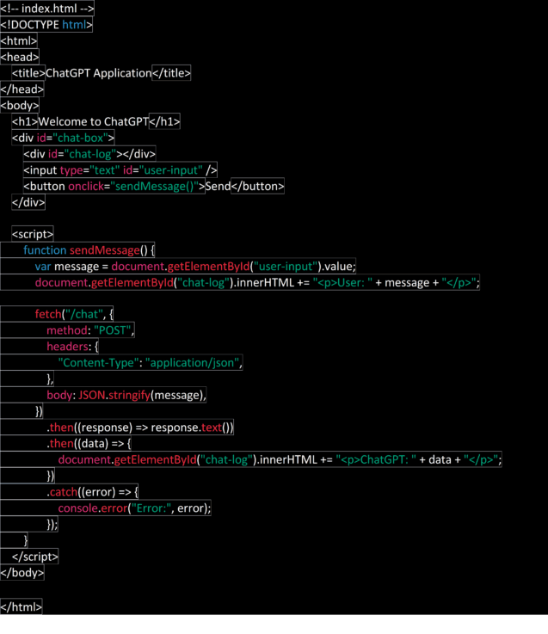This screenshot has height=634, width=548.
Task: Click the opening "<head>" tag
Action: pyautogui.click(x=20, y=57)
